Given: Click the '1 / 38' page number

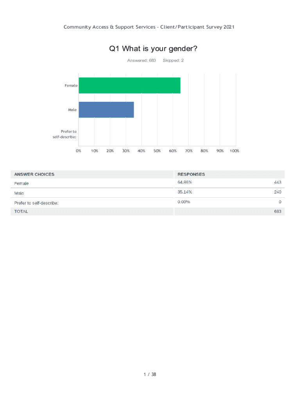Looking at the screenshot, I should tap(150, 374).
